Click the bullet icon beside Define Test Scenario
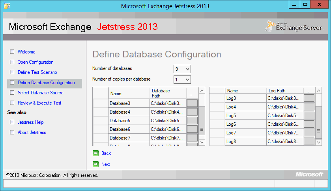 12,72
